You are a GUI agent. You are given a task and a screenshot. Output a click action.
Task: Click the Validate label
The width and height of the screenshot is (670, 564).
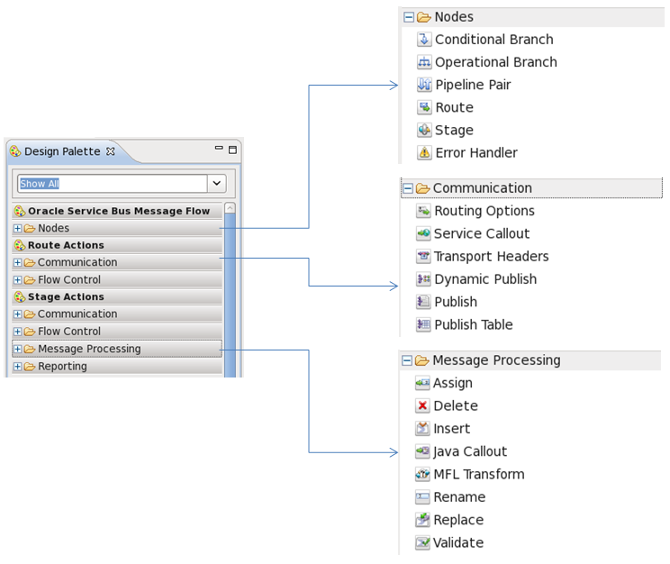[458, 542]
